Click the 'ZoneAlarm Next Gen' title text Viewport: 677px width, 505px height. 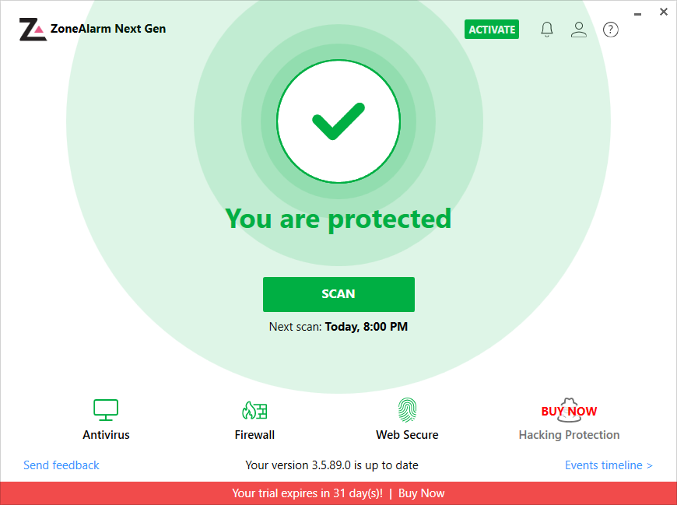coord(108,29)
